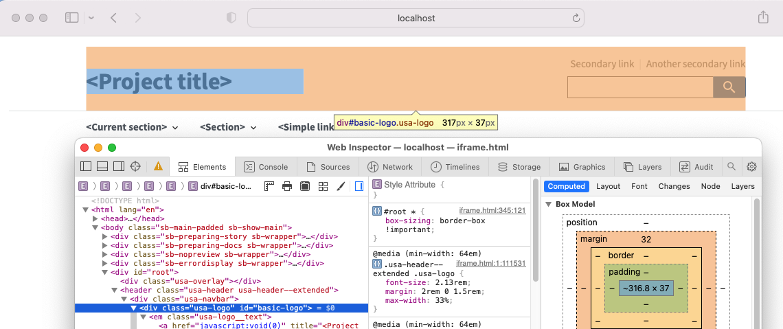Open iframe.html:1:111531 source link
The height and width of the screenshot is (329, 783).
pos(491,264)
